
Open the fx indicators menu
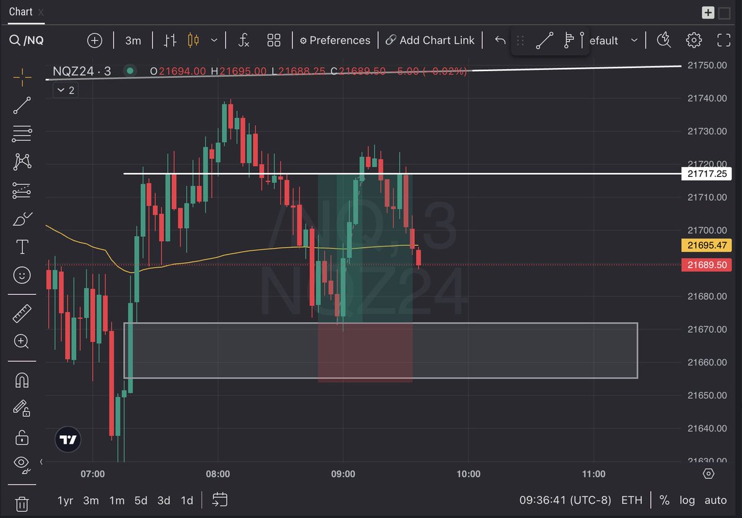coord(244,40)
